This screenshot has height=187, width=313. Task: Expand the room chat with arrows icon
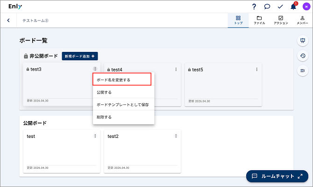coord(300,176)
